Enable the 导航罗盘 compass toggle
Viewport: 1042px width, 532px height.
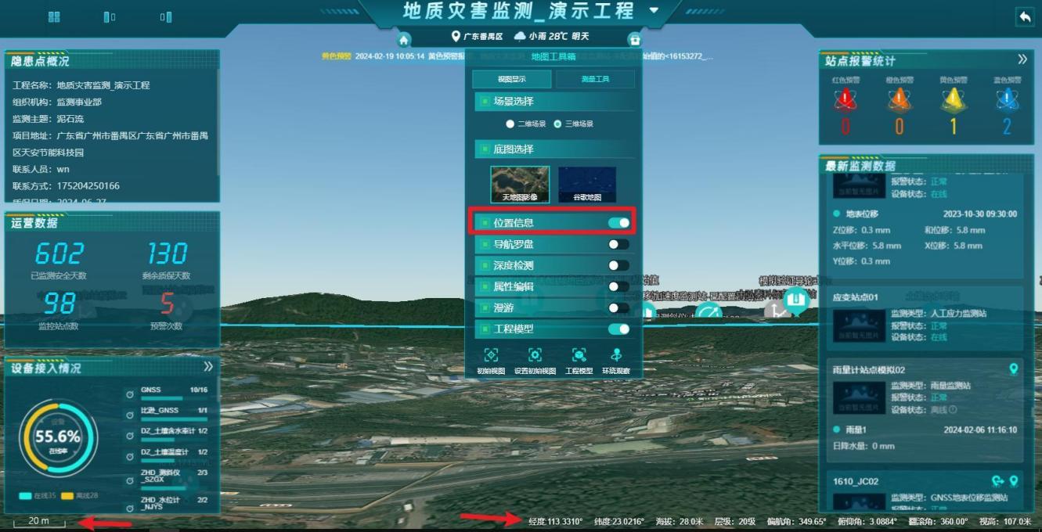[x=618, y=244]
